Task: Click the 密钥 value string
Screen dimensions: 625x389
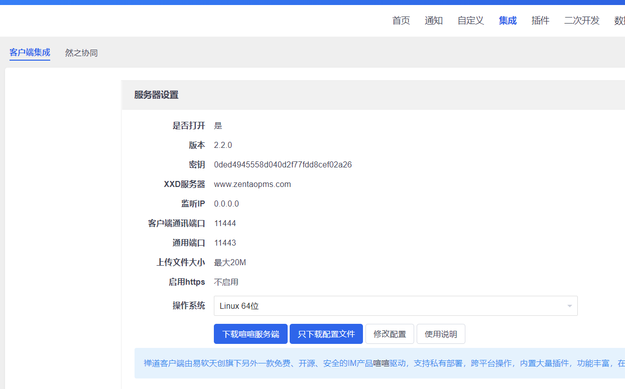Action: pyautogui.click(x=283, y=165)
